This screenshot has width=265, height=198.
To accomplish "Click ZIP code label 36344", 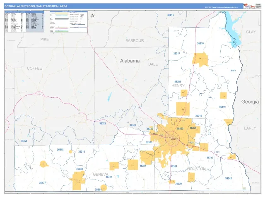I will (x=109, y=177).
